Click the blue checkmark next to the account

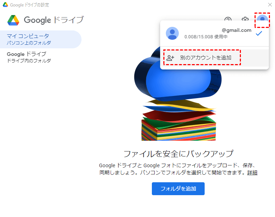point(259,33)
